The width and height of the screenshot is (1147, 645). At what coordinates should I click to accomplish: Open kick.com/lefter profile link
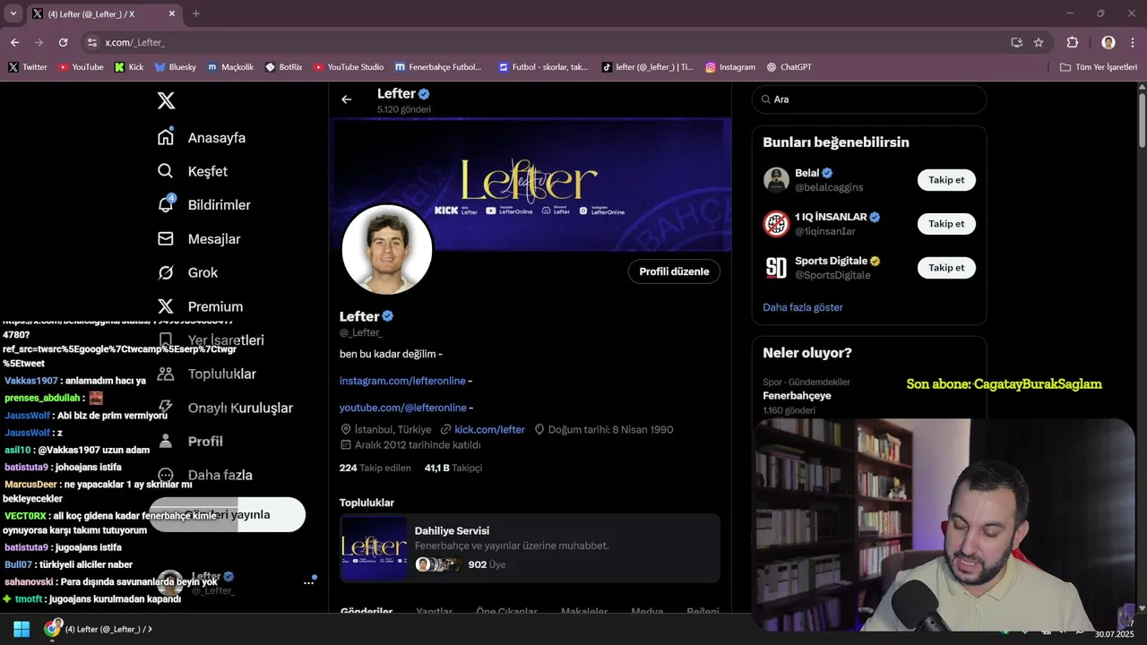(x=489, y=429)
